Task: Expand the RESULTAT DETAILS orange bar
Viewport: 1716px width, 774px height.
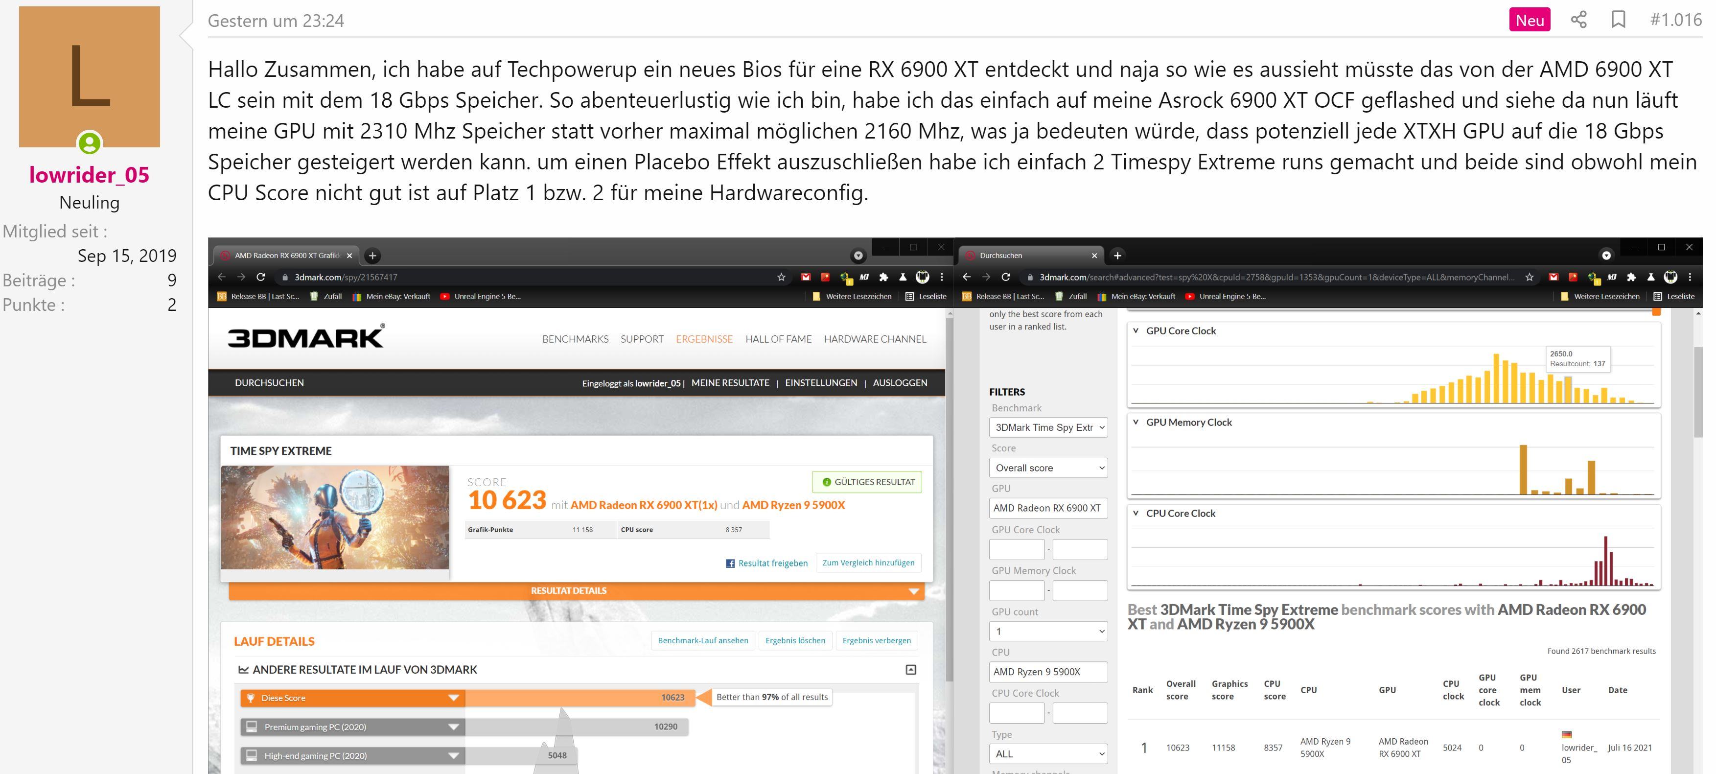Action: tap(576, 591)
